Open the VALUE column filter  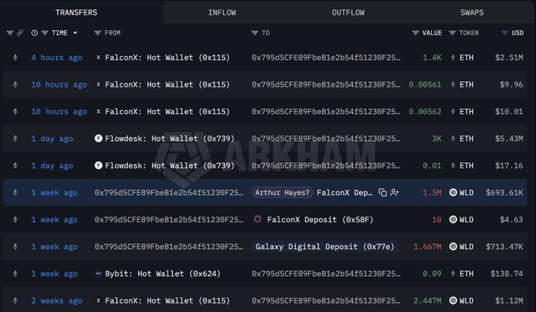[x=415, y=33]
